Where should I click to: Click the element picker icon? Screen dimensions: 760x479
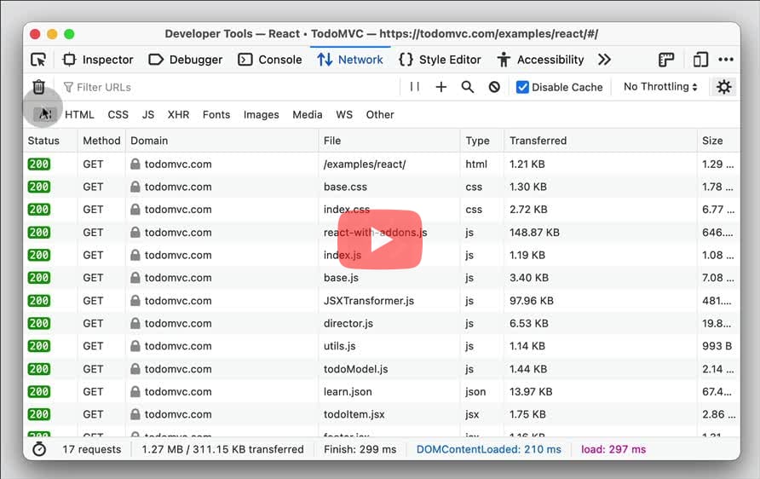(38, 60)
